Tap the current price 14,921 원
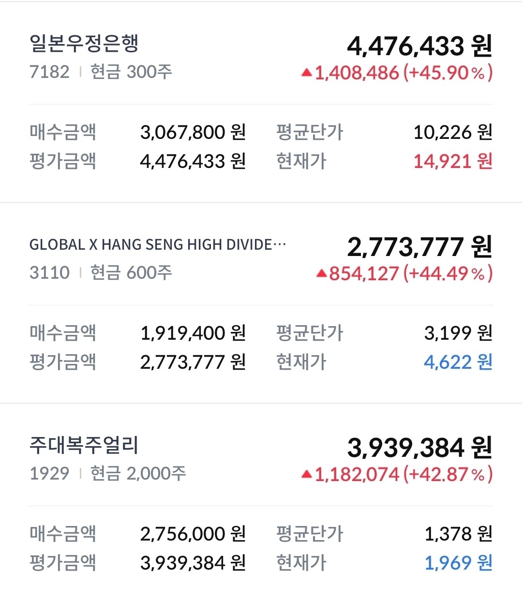 click(x=453, y=161)
